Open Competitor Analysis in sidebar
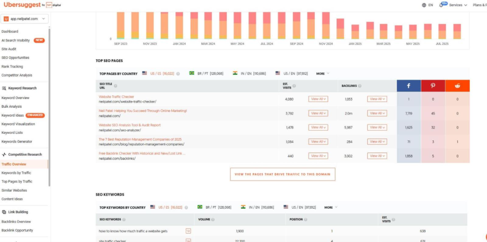Viewport: 487px width, 242px height. (x=17, y=75)
